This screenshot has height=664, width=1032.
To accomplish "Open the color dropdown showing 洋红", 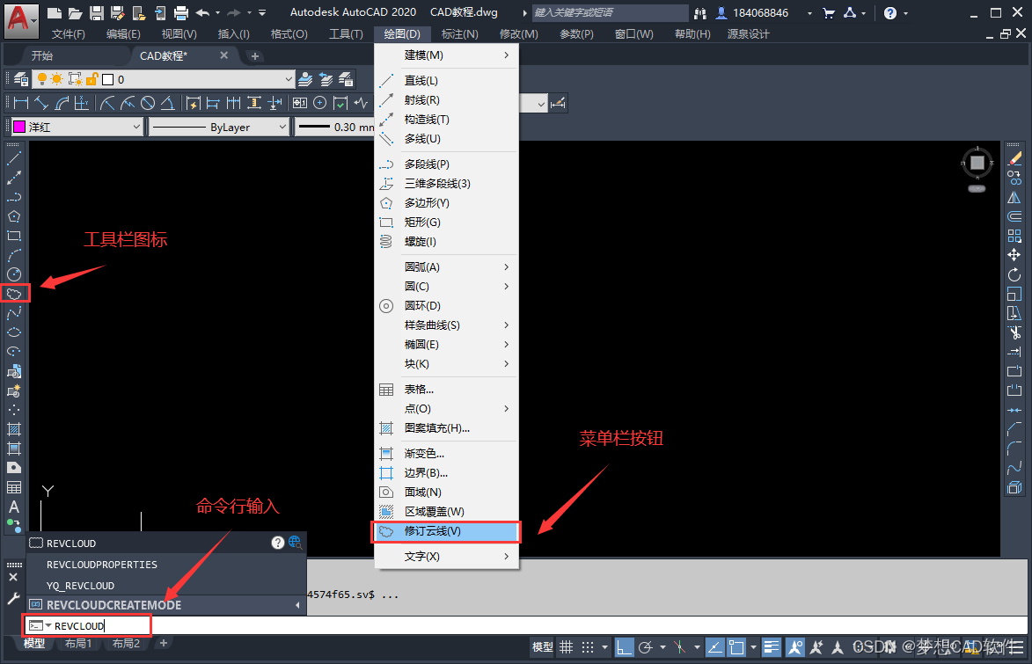I will 77,127.
